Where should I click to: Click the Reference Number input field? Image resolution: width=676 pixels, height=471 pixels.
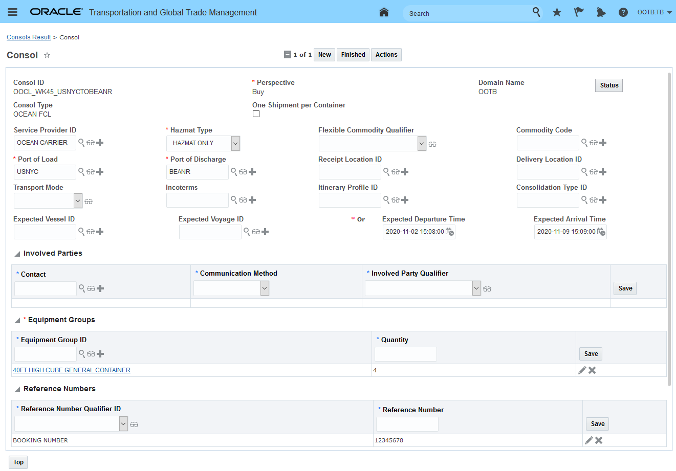(407, 424)
